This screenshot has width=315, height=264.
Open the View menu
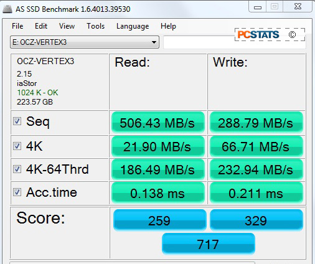click(67, 26)
